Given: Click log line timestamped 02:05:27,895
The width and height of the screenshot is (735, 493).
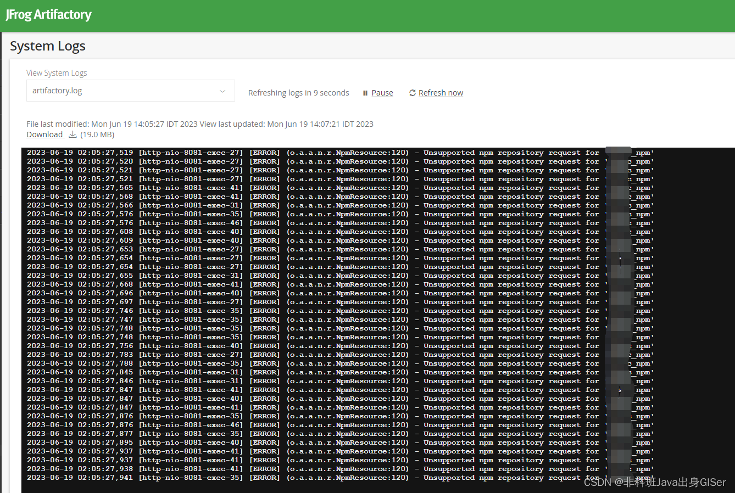Looking at the screenshot, I should 341,442.
